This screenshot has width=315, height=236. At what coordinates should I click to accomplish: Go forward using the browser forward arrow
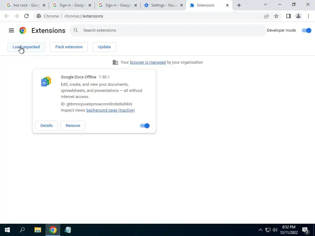click(x=17, y=16)
